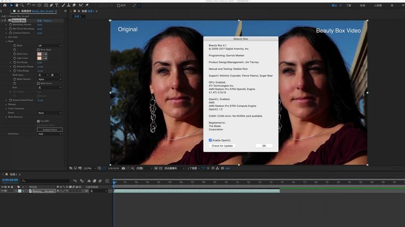Click the snapshot camera icon below viewer

(x=124, y=168)
